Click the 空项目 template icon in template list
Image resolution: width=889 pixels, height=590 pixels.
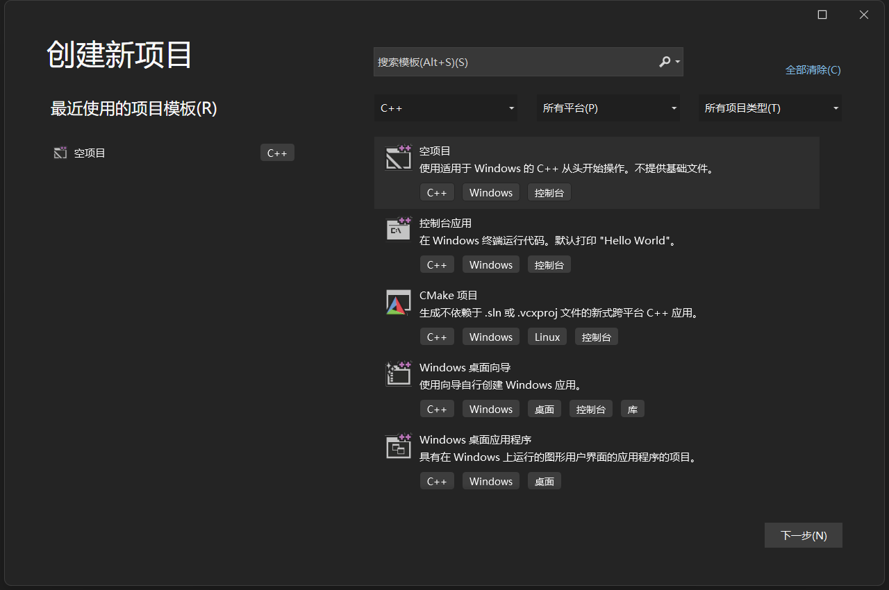coord(399,158)
